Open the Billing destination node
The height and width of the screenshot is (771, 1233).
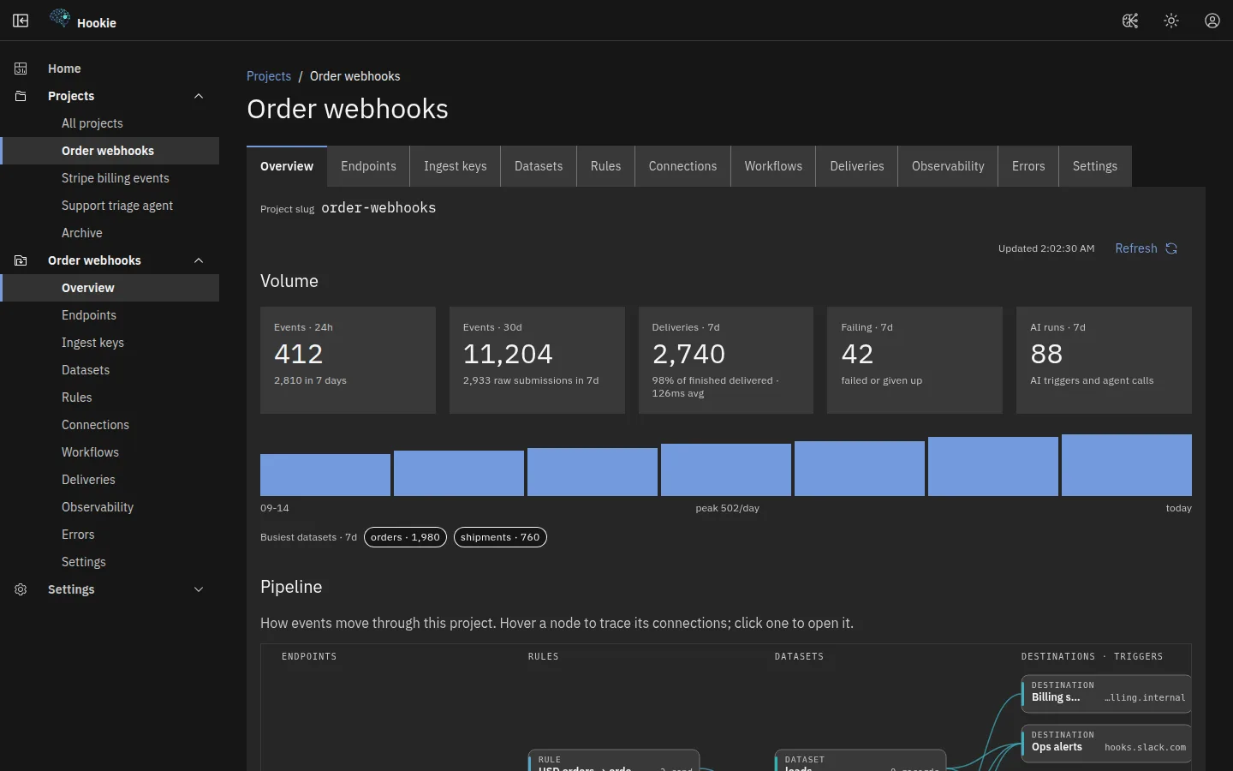[1106, 692]
